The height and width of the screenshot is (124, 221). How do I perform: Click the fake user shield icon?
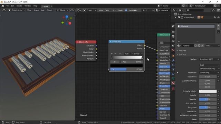[196, 46]
